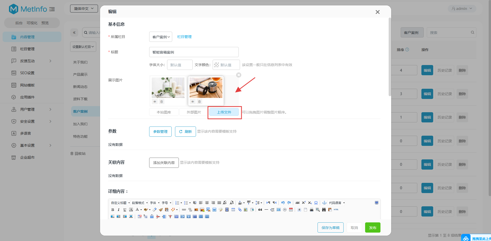Expand the 字号 font size dropdown
Image resolution: width=491 pixels, height=241 pixels.
click(166, 203)
